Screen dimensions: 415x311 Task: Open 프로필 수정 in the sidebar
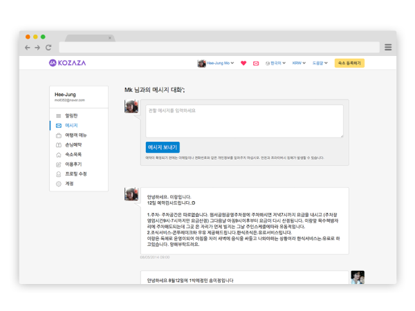76,174
